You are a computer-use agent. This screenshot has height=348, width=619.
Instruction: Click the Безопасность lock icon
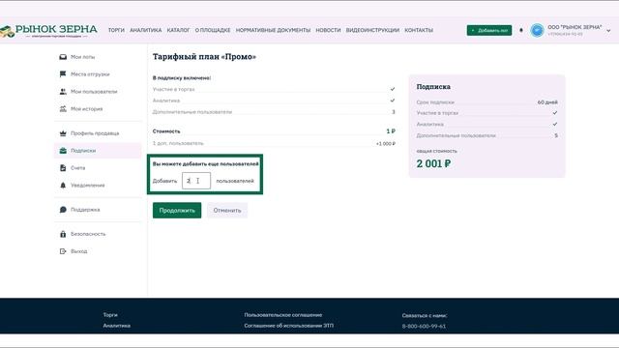(x=63, y=234)
